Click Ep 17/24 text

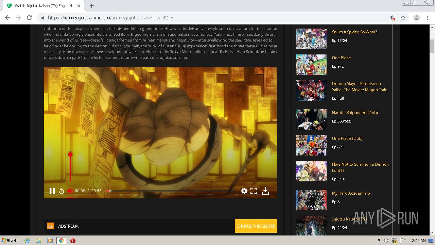click(340, 40)
